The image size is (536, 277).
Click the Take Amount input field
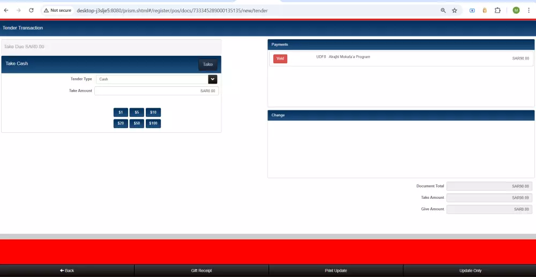157,91
